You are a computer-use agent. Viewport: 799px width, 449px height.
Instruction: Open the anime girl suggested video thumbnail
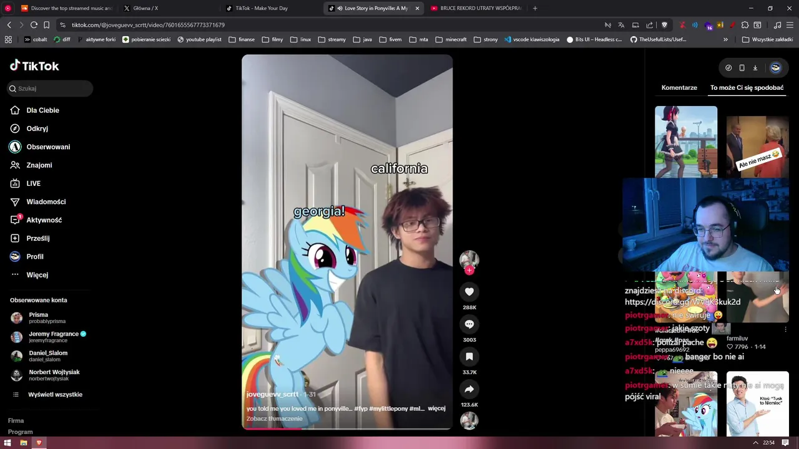click(x=686, y=142)
